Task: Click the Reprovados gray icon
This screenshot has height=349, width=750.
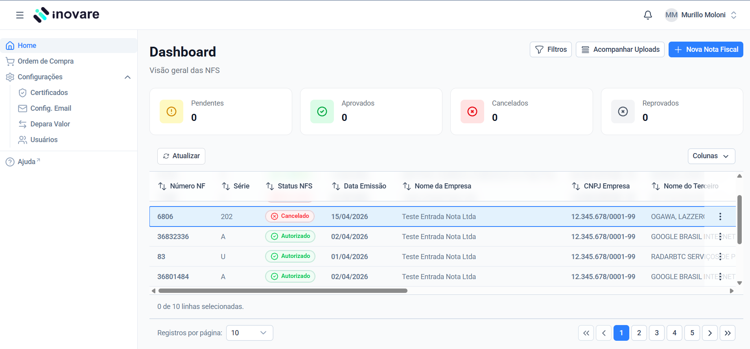Action: point(623,111)
